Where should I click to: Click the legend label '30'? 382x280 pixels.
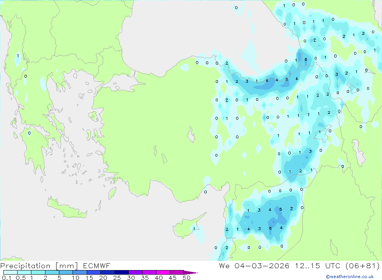point(131,278)
